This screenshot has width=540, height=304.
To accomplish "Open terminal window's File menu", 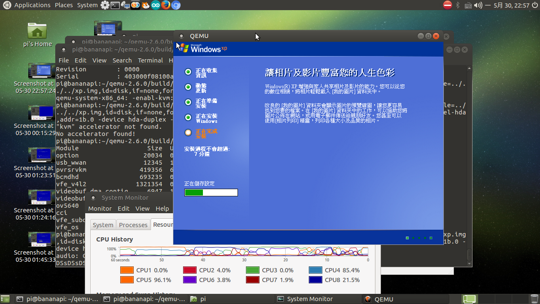I will [63, 60].
